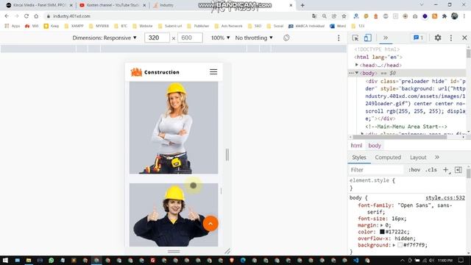This screenshot has height=265, width=471.
Task: Expand the margin shorthand property
Action: 382,225
